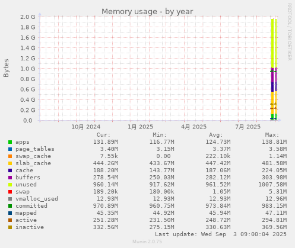The image size is (295, 248).
Task: Click the yellow slab_cache segment in chart bar
Action: 272,102
